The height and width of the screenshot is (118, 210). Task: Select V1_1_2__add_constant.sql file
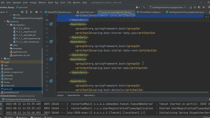pyautogui.click(x=27, y=42)
